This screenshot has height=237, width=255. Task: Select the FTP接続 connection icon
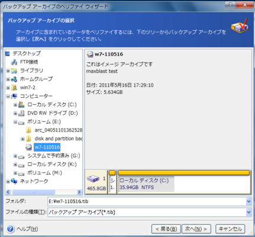(14, 62)
